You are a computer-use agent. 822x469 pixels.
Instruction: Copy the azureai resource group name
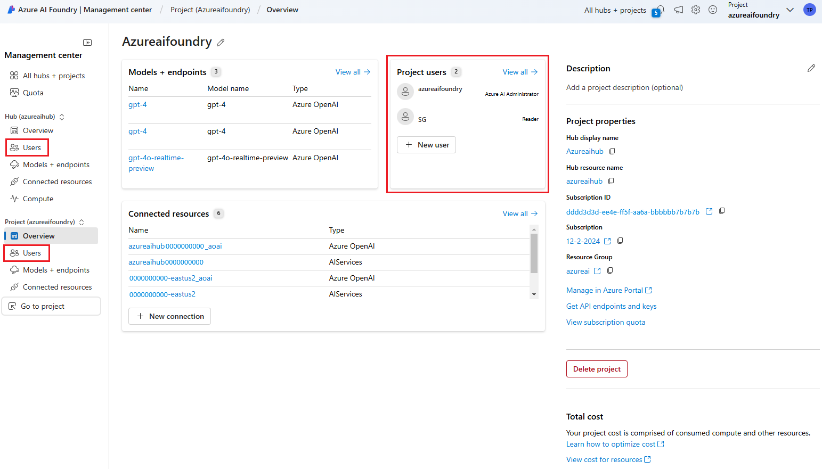tap(610, 270)
